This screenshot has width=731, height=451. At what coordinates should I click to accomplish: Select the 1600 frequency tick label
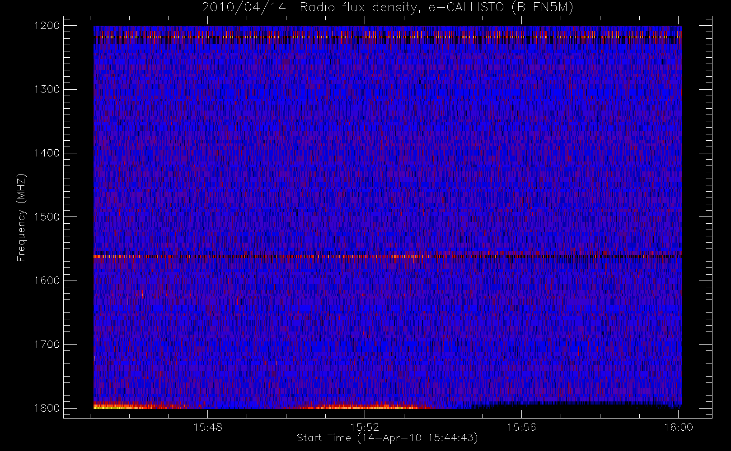point(47,281)
